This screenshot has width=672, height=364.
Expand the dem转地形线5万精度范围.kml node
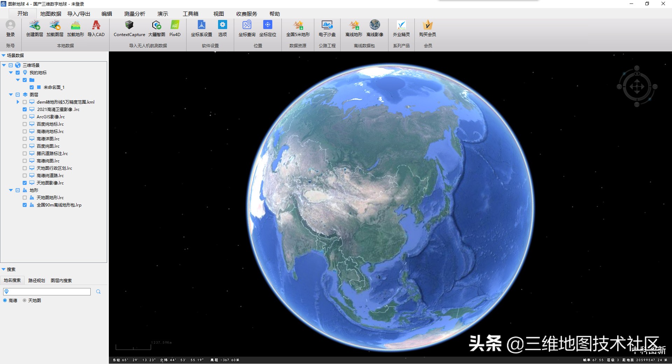point(17,102)
